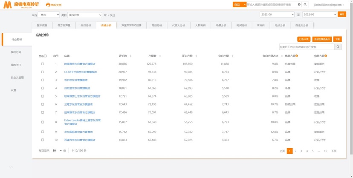Check the row 1 欧莱雅 store checkbox
This screenshot has height=178, width=353.
(x=43, y=64)
